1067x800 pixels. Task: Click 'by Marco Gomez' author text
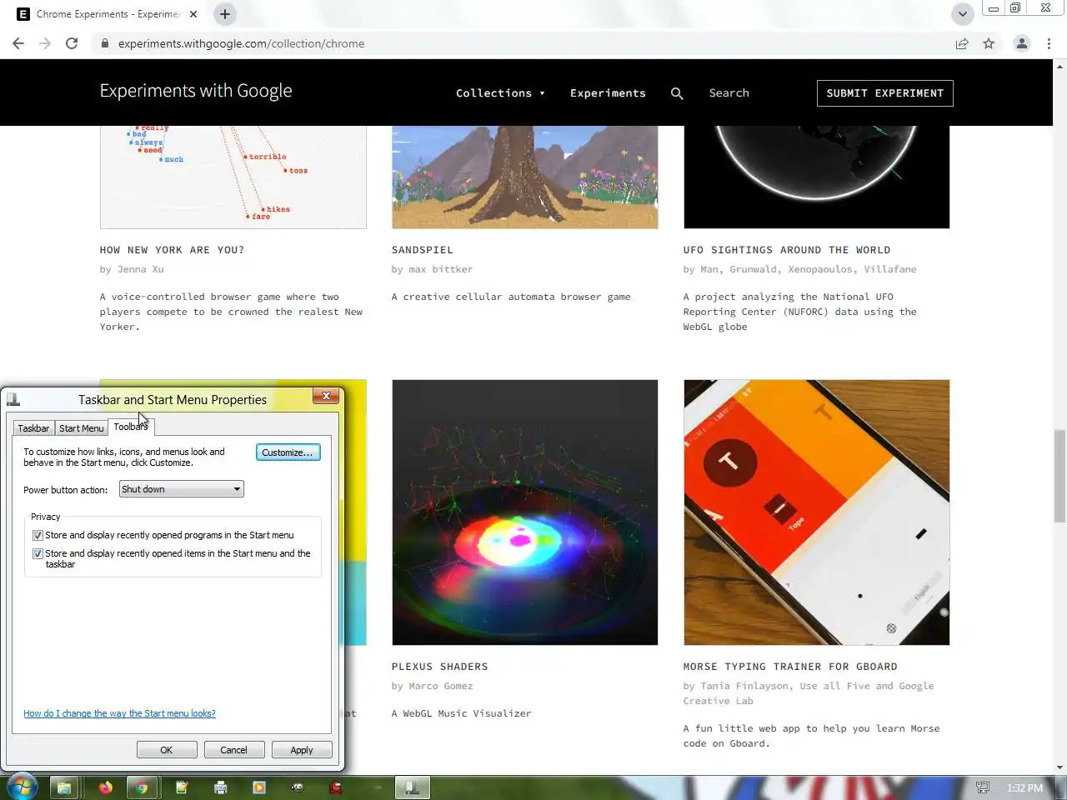click(x=432, y=686)
